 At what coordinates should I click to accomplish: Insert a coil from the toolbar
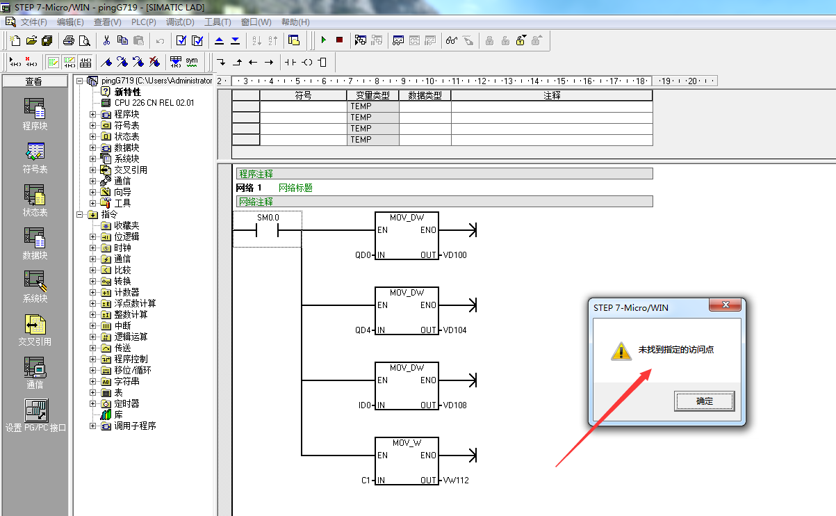(x=306, y=62)
